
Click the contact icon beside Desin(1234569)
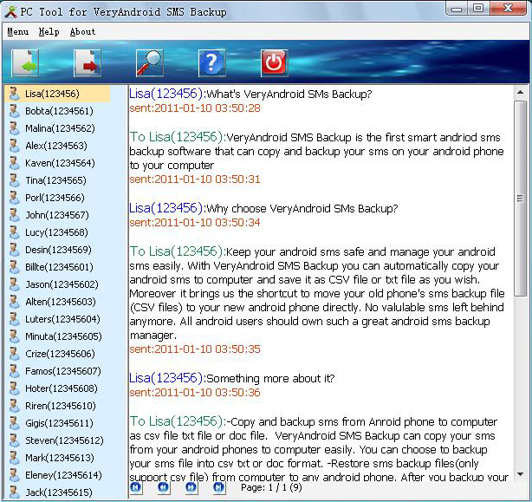[x=14, y=249]
